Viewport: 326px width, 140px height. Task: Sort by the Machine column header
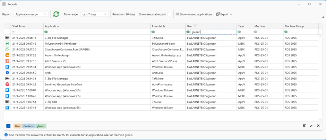pyautogui.click(x=268, y=26)
